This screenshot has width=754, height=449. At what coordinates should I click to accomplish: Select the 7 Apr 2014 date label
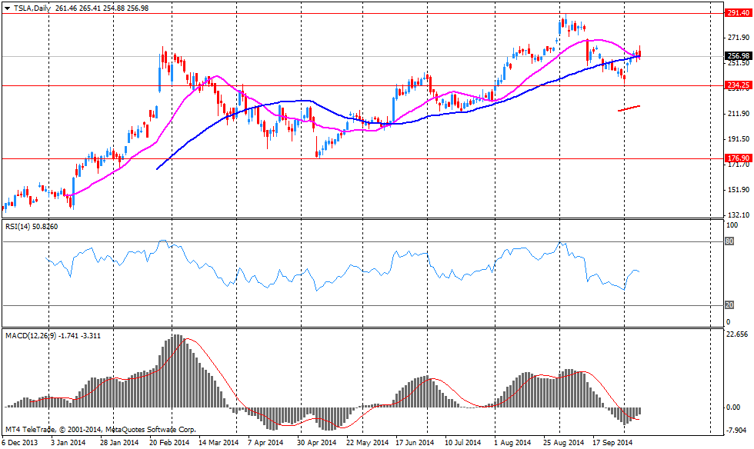[265, 442]
